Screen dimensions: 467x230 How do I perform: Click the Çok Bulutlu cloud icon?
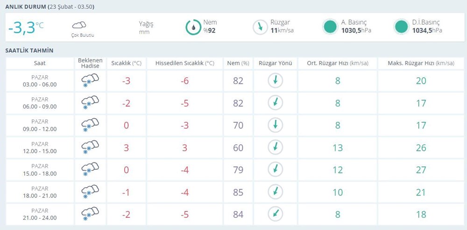coord(79,25)
